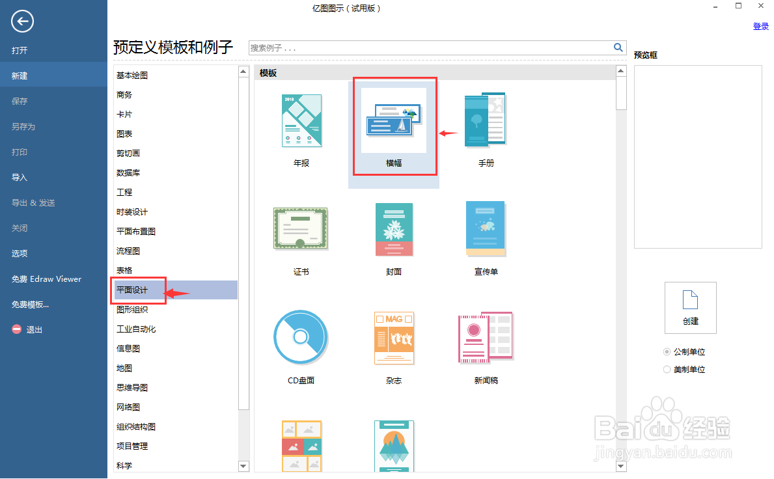774x479 pixels.
Task: Select the 年报 annual report template
Action: point(301,121)
